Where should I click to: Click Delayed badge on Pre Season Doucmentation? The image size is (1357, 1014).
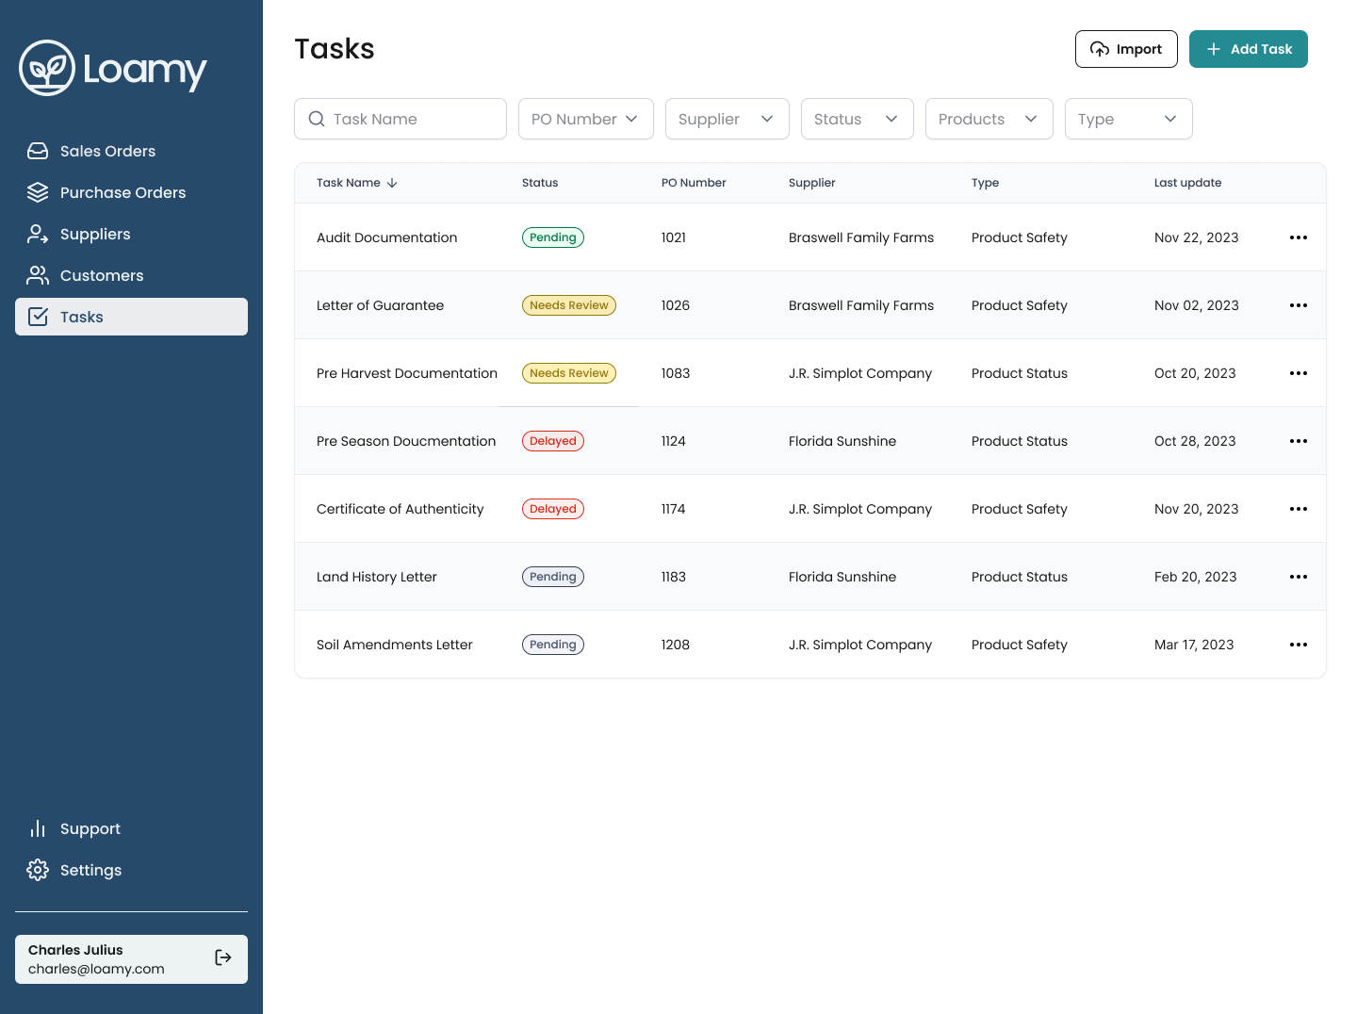coord(553,441)
